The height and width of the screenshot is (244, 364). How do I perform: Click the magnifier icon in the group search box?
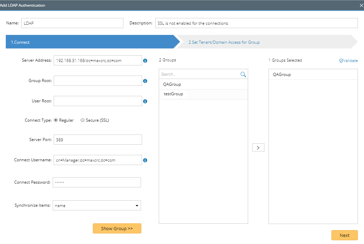(243, 74)
